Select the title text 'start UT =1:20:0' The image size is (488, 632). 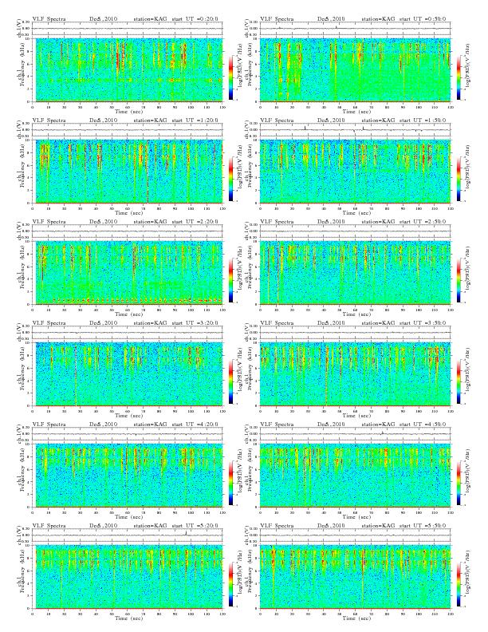[x=195, y=120]
